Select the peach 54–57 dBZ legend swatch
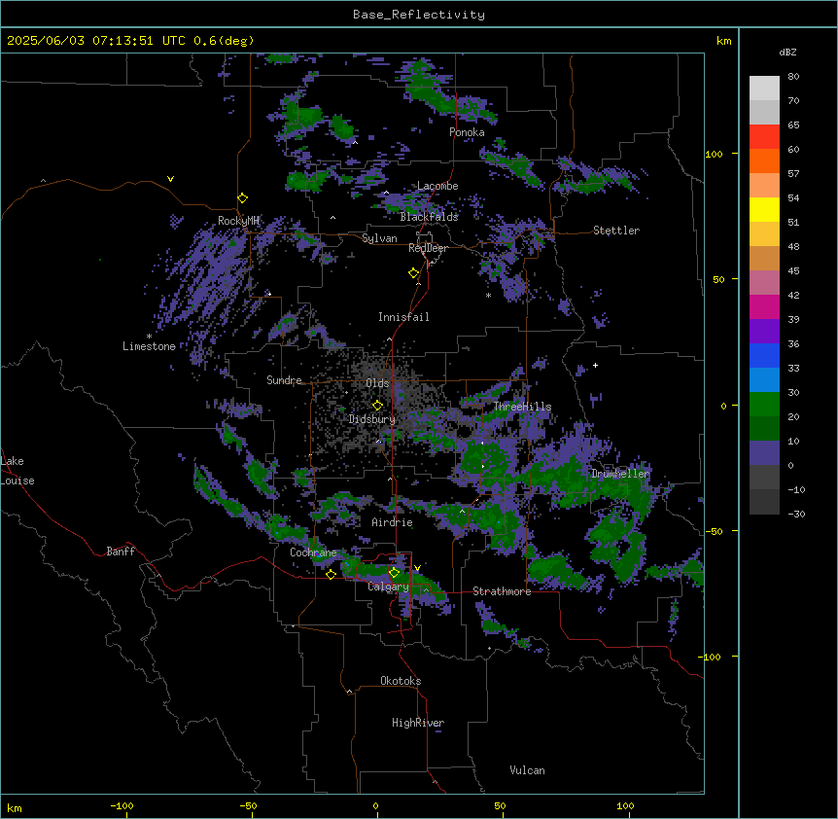This screenshot has height=819, width=838. pos(764,186)
